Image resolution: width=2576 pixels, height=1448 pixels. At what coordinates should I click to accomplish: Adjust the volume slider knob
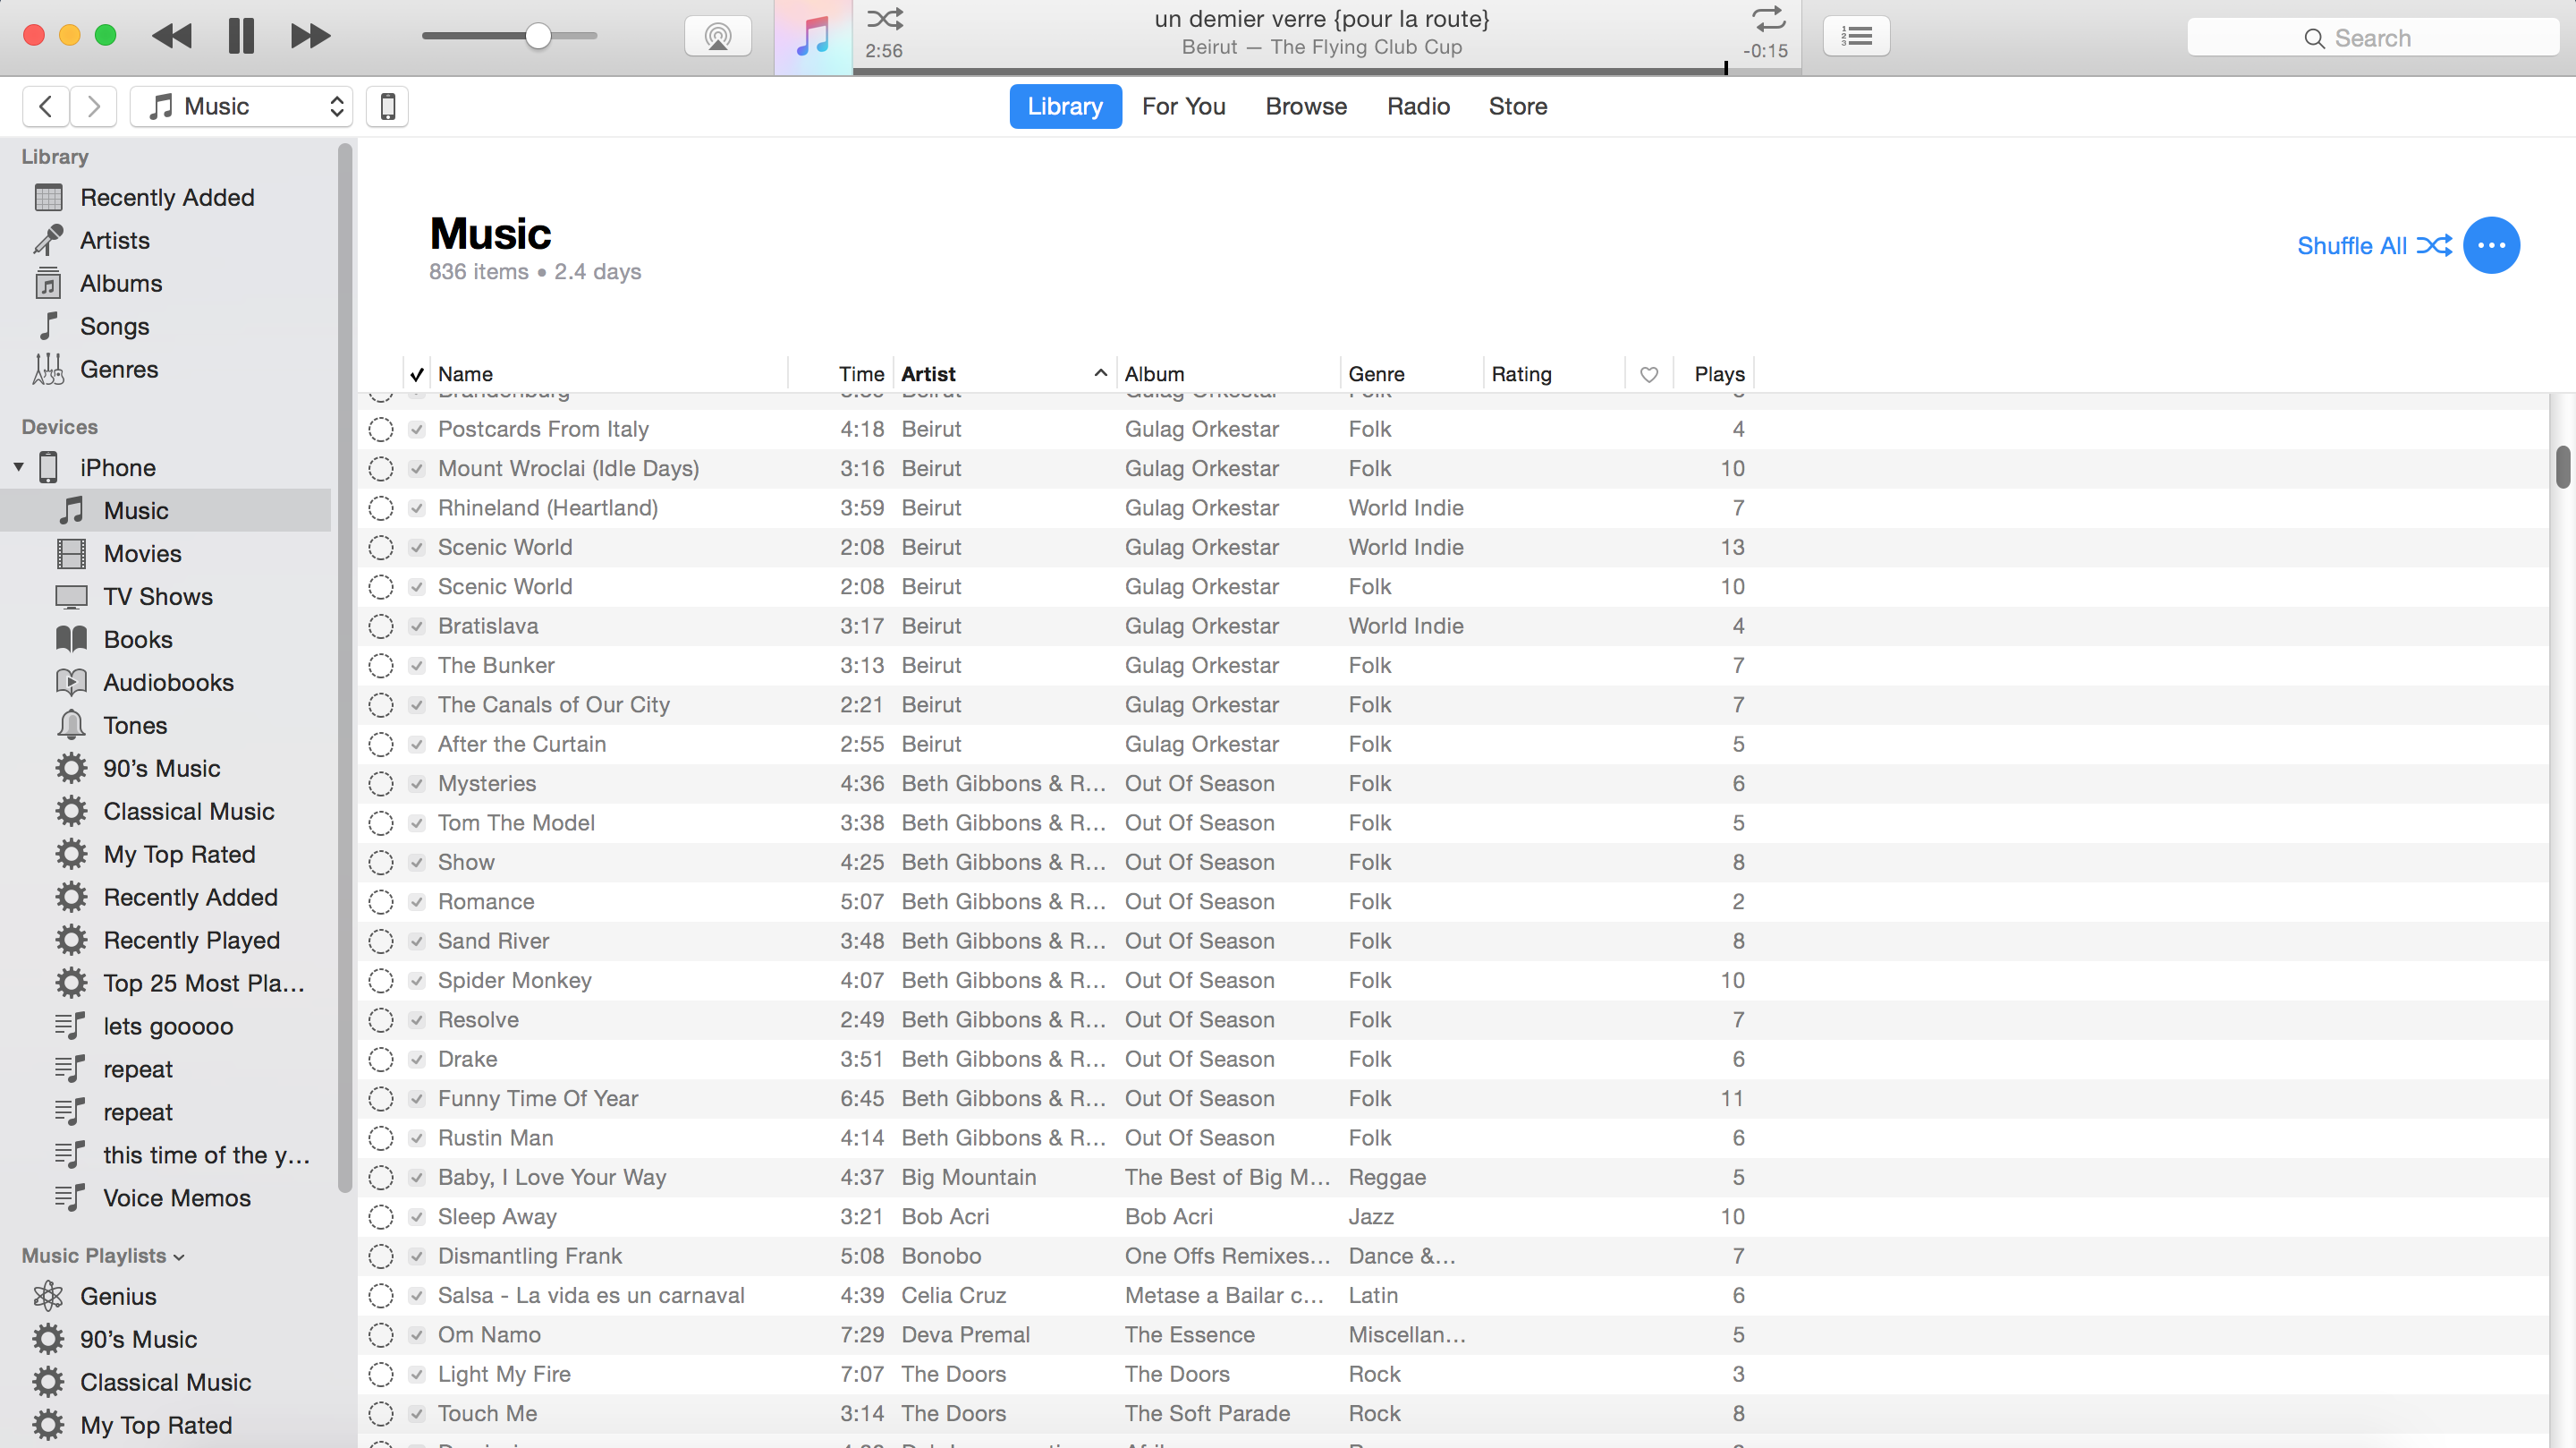pos(538,37)
